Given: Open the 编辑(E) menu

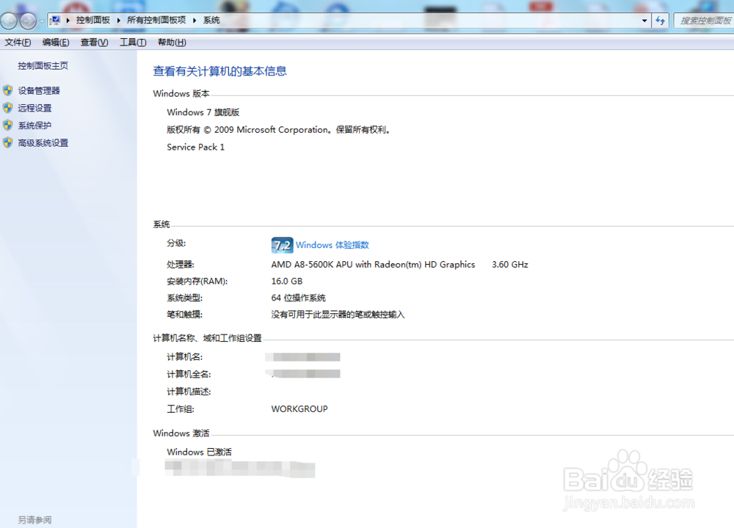Looking at the screenshot, I should coord(56,43).
